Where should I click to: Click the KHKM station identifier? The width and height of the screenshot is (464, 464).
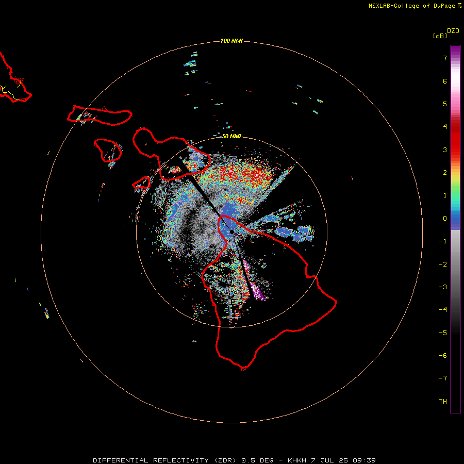pos(297,460)
